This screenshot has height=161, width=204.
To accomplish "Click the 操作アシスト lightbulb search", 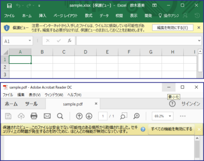I will pos(169,16).
